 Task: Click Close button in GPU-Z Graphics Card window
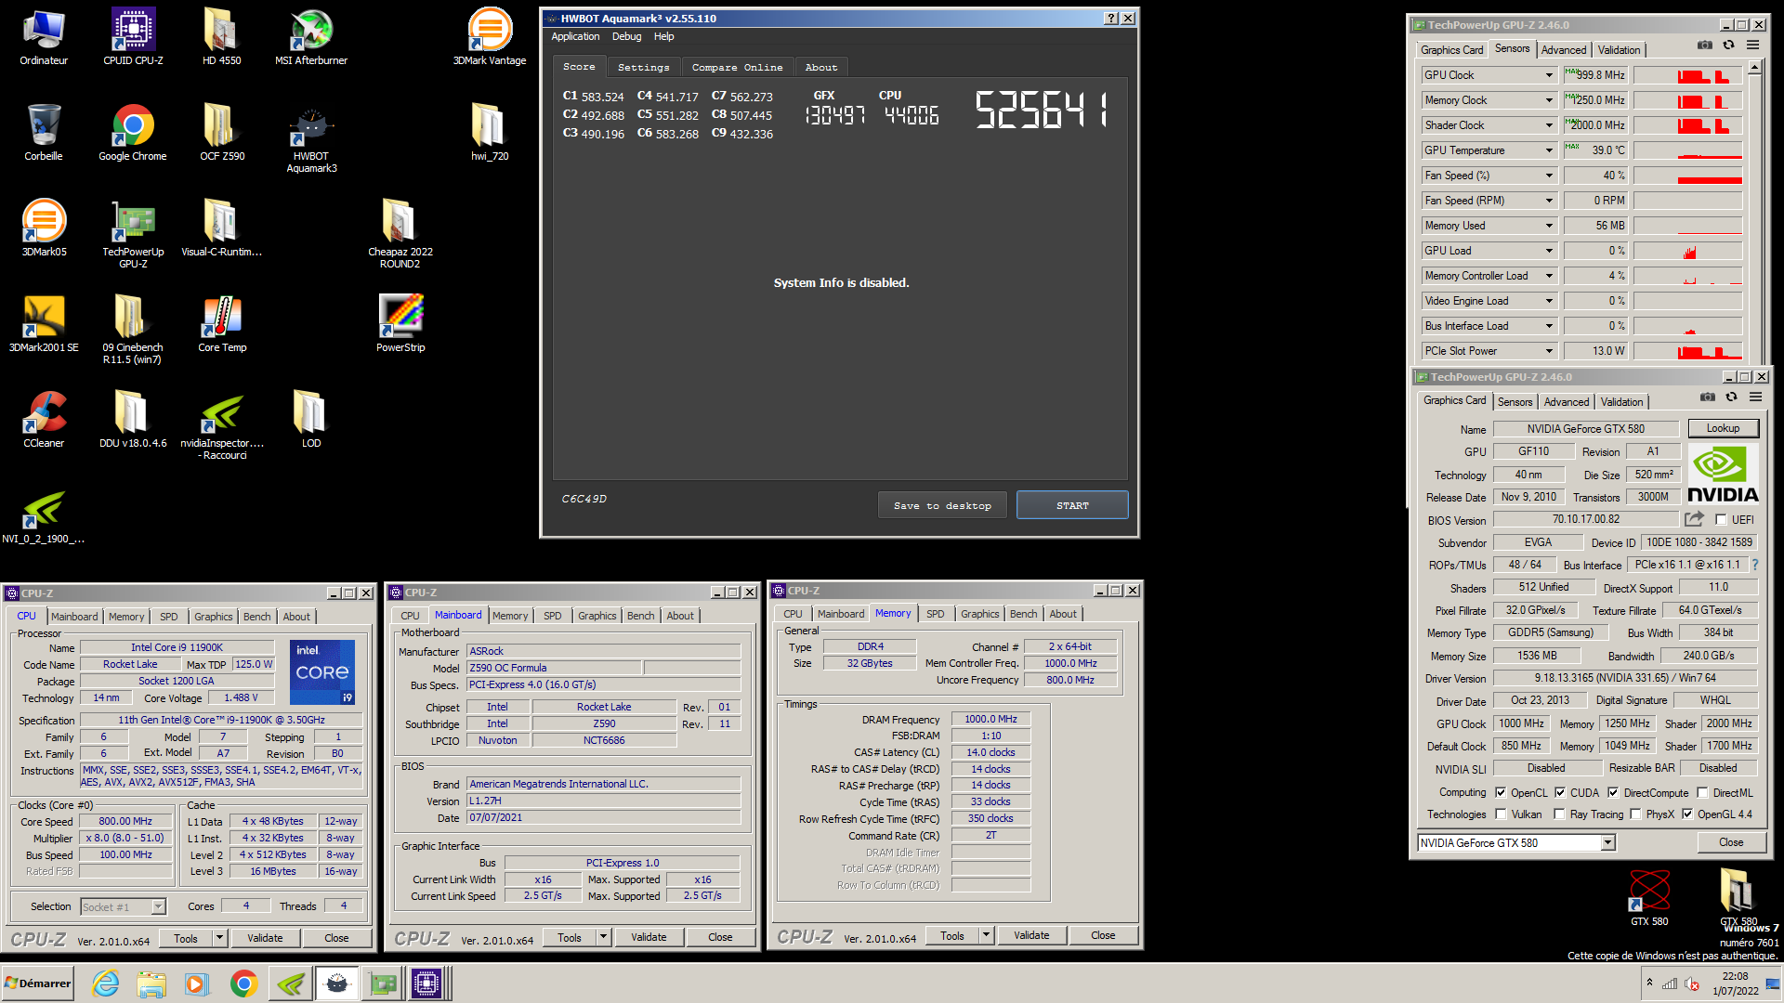pyautogui.click(x=1730, y=842)
